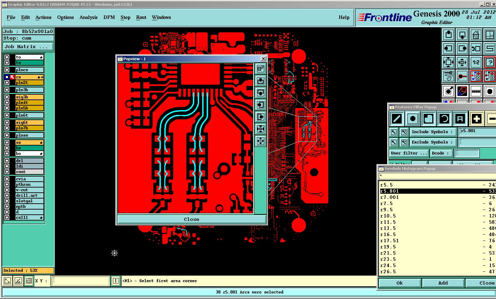
Task: Toggle the checkbox for layer rout
Action: (x=7, y=172)
